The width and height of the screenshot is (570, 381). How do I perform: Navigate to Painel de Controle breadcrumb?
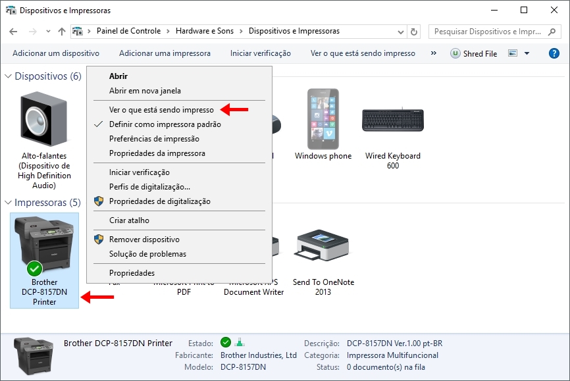point(128,31)
